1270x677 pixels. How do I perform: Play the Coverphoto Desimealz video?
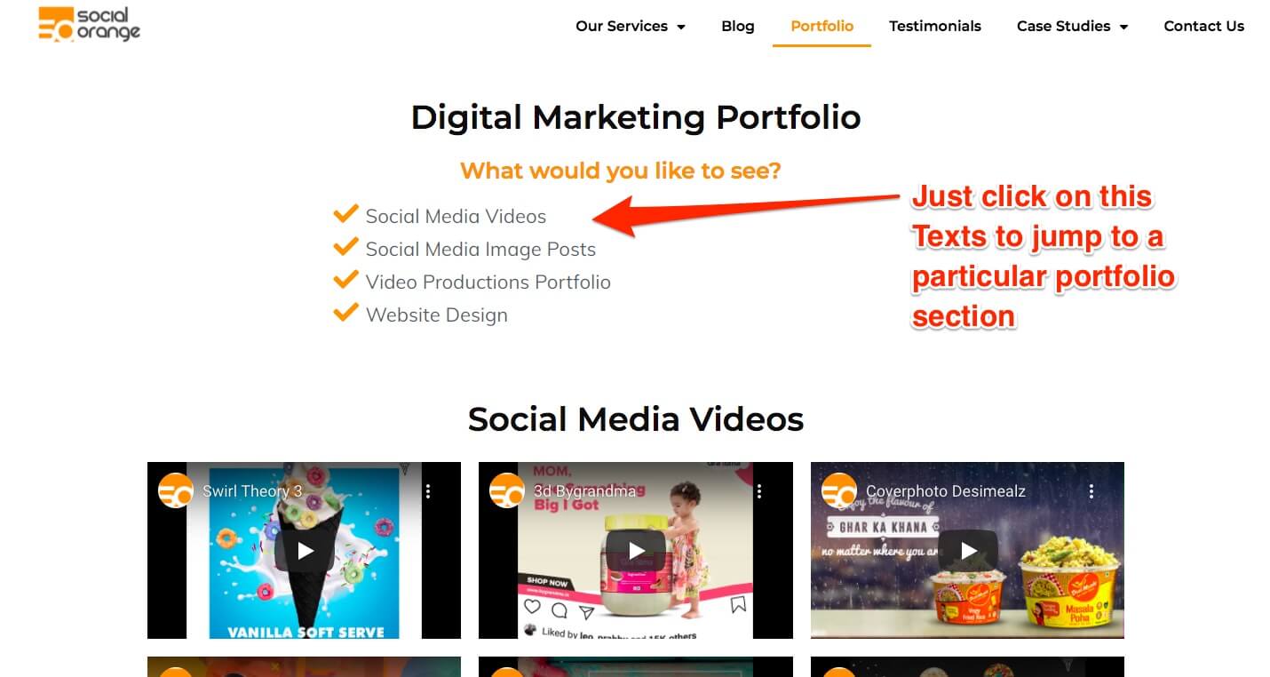click(968, 551)
